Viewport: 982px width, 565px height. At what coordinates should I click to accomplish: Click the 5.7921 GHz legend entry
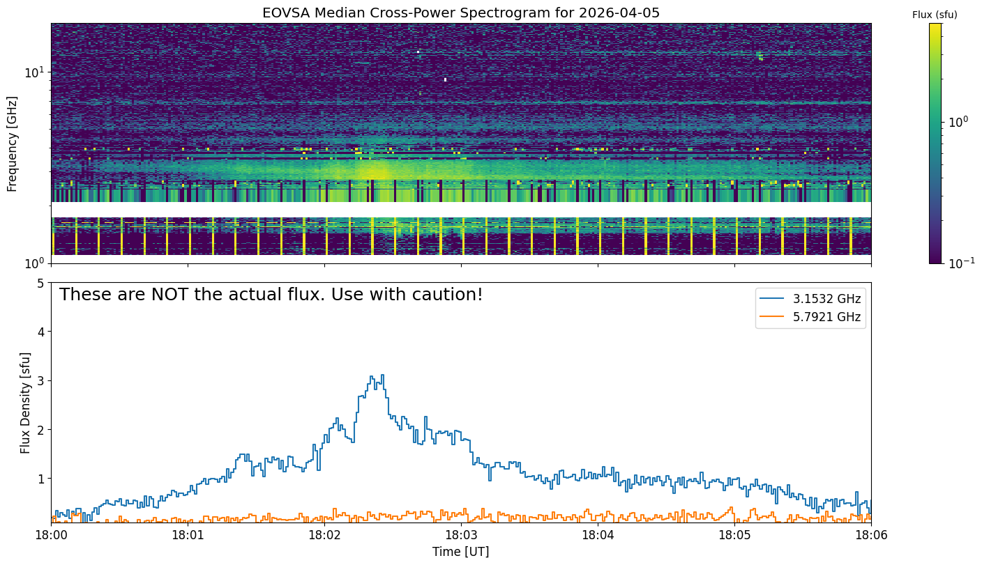pyautogui.click(x=810, y=318)
